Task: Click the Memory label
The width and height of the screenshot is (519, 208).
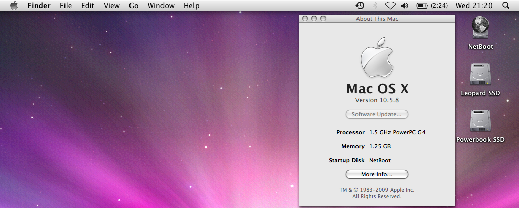Action: click(353, 146)
